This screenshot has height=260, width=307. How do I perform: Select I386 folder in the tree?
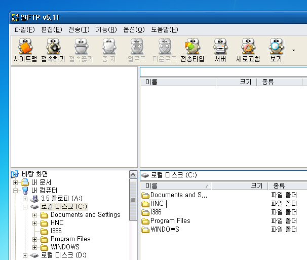coord(56,231)
